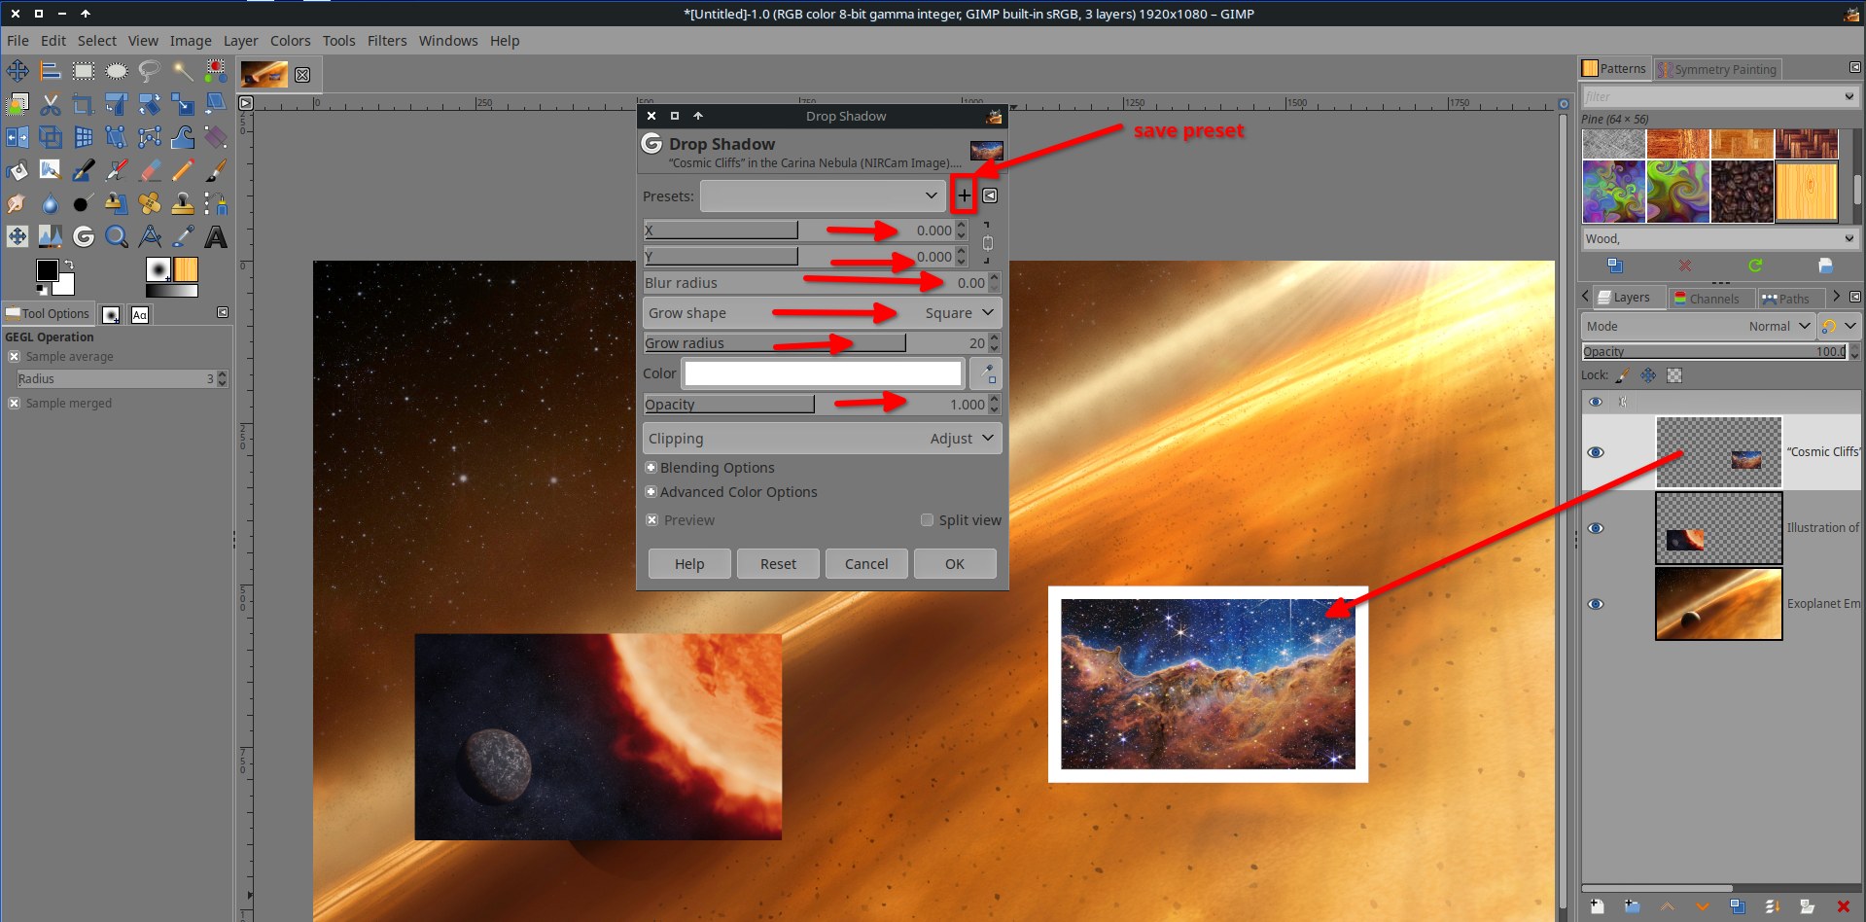Open the Windows menu
Image resolution: width=1866 pixels, height=922 pixels.
pyautogui.click(x=448, y=41)
